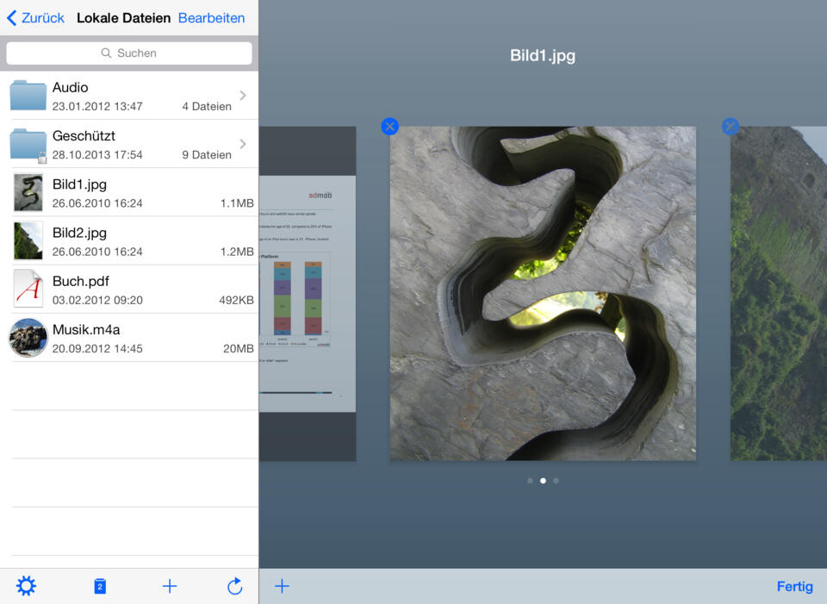Tap Fertig to finish viewing

coord(795,586)
